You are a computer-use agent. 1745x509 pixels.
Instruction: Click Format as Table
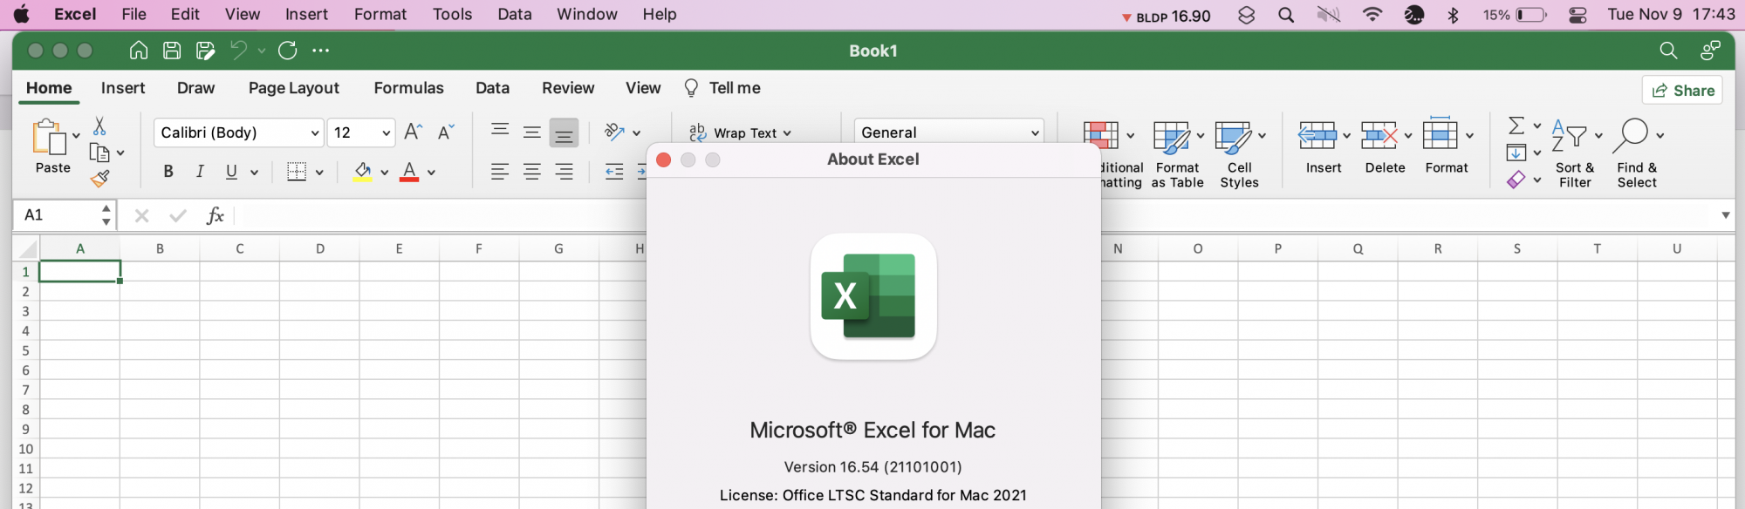[x=1177, y=154]
